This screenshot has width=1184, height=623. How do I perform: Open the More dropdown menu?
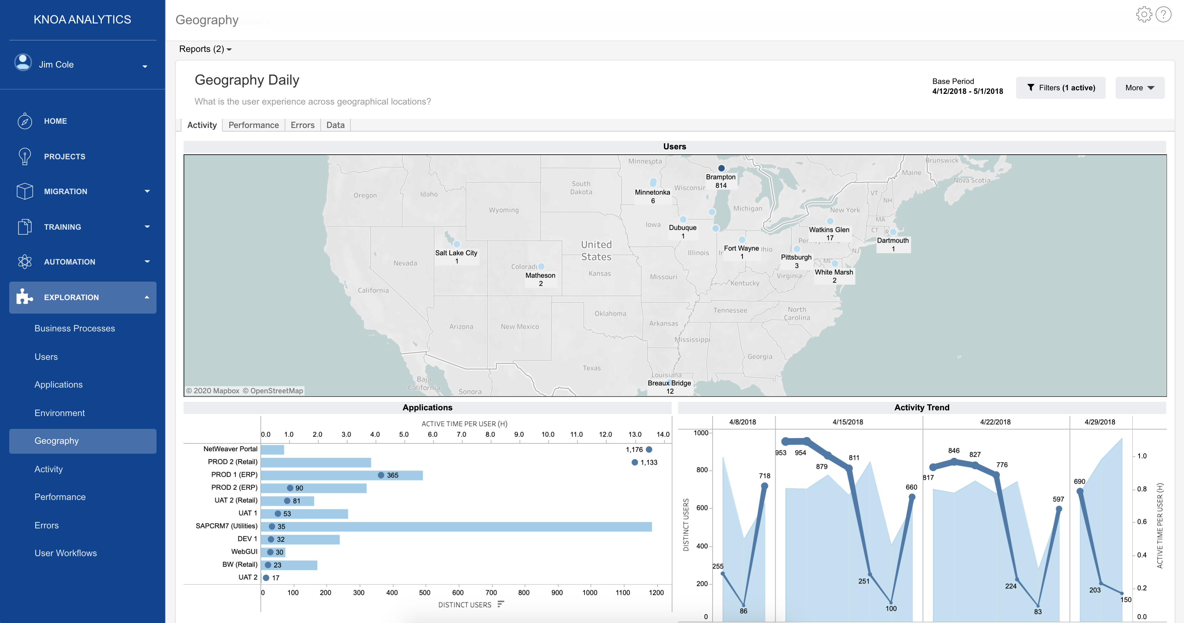(1140, 88)
